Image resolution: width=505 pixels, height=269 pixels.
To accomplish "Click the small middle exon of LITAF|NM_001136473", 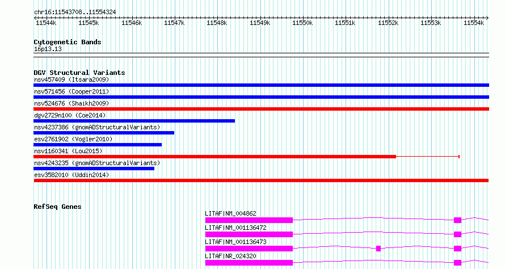I will click(x=378, y=249).
